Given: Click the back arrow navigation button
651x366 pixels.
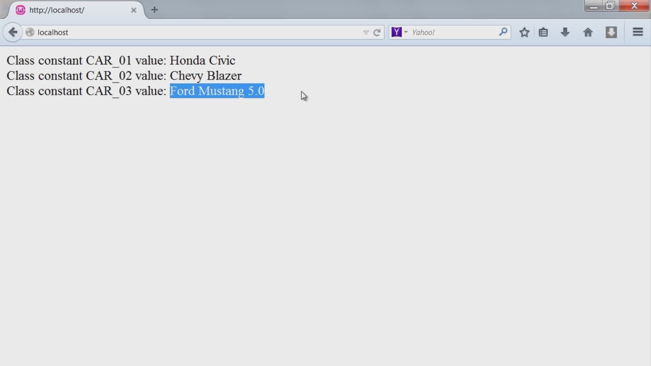Looking at the screenshot, I should coord(13,33).
